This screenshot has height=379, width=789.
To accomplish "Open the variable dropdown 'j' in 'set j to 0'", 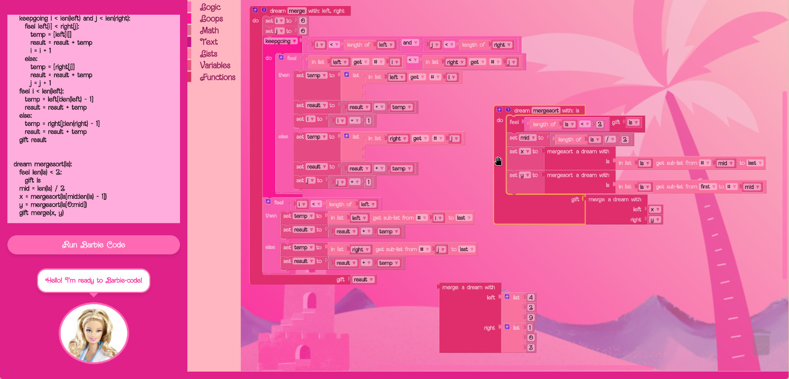I will (280, 31).
